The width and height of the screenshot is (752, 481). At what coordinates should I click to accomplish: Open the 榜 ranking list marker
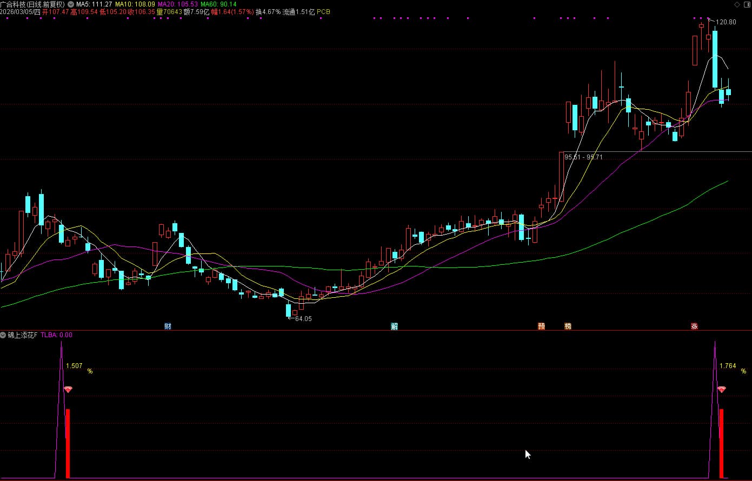coord(568,326)
